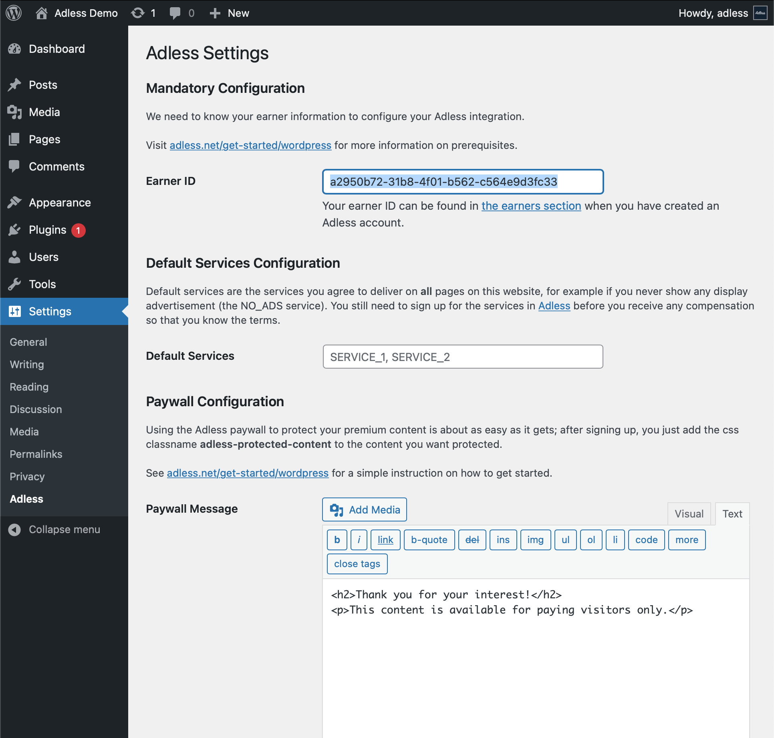Viewport: 774px width, 738px height.
Task: Insert bold tag with b button
Action: 337,540
